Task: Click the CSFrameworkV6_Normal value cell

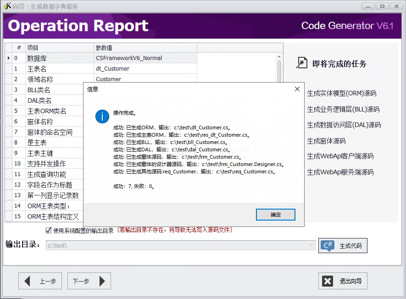Action: coord(145,58)
